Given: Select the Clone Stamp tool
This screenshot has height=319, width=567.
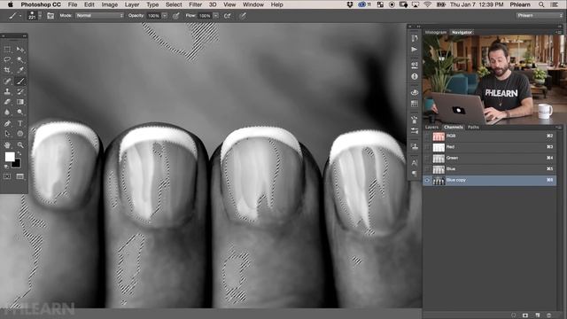Looking at the screenshot, I should [7, 91].
